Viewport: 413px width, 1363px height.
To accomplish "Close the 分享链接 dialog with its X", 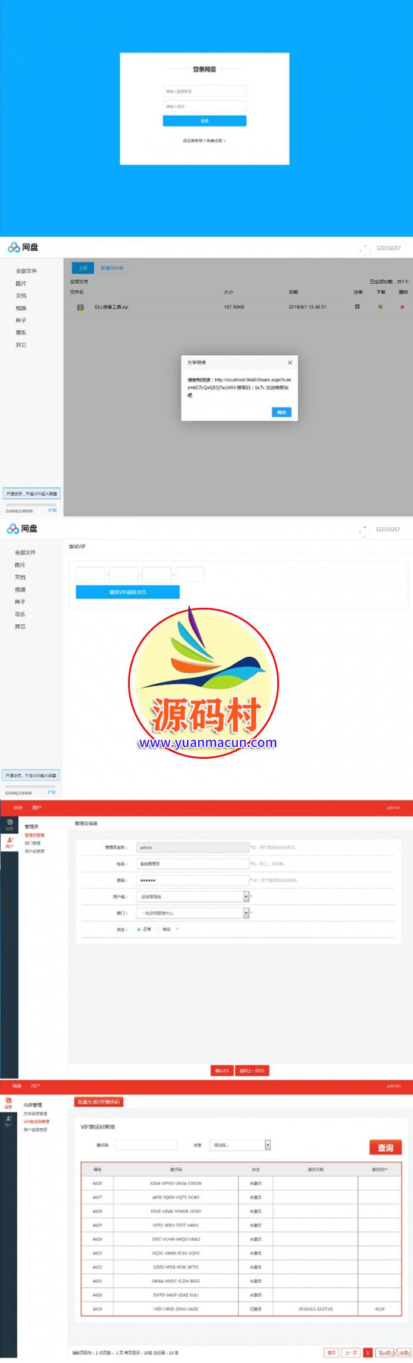I will [290, 362].
